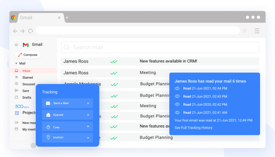
Task: Collapse the Mail section arrow
Action: coord(16,63)
